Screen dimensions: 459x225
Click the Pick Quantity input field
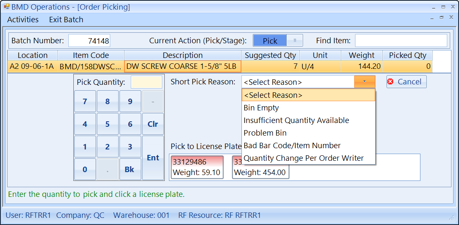[146, 82]
